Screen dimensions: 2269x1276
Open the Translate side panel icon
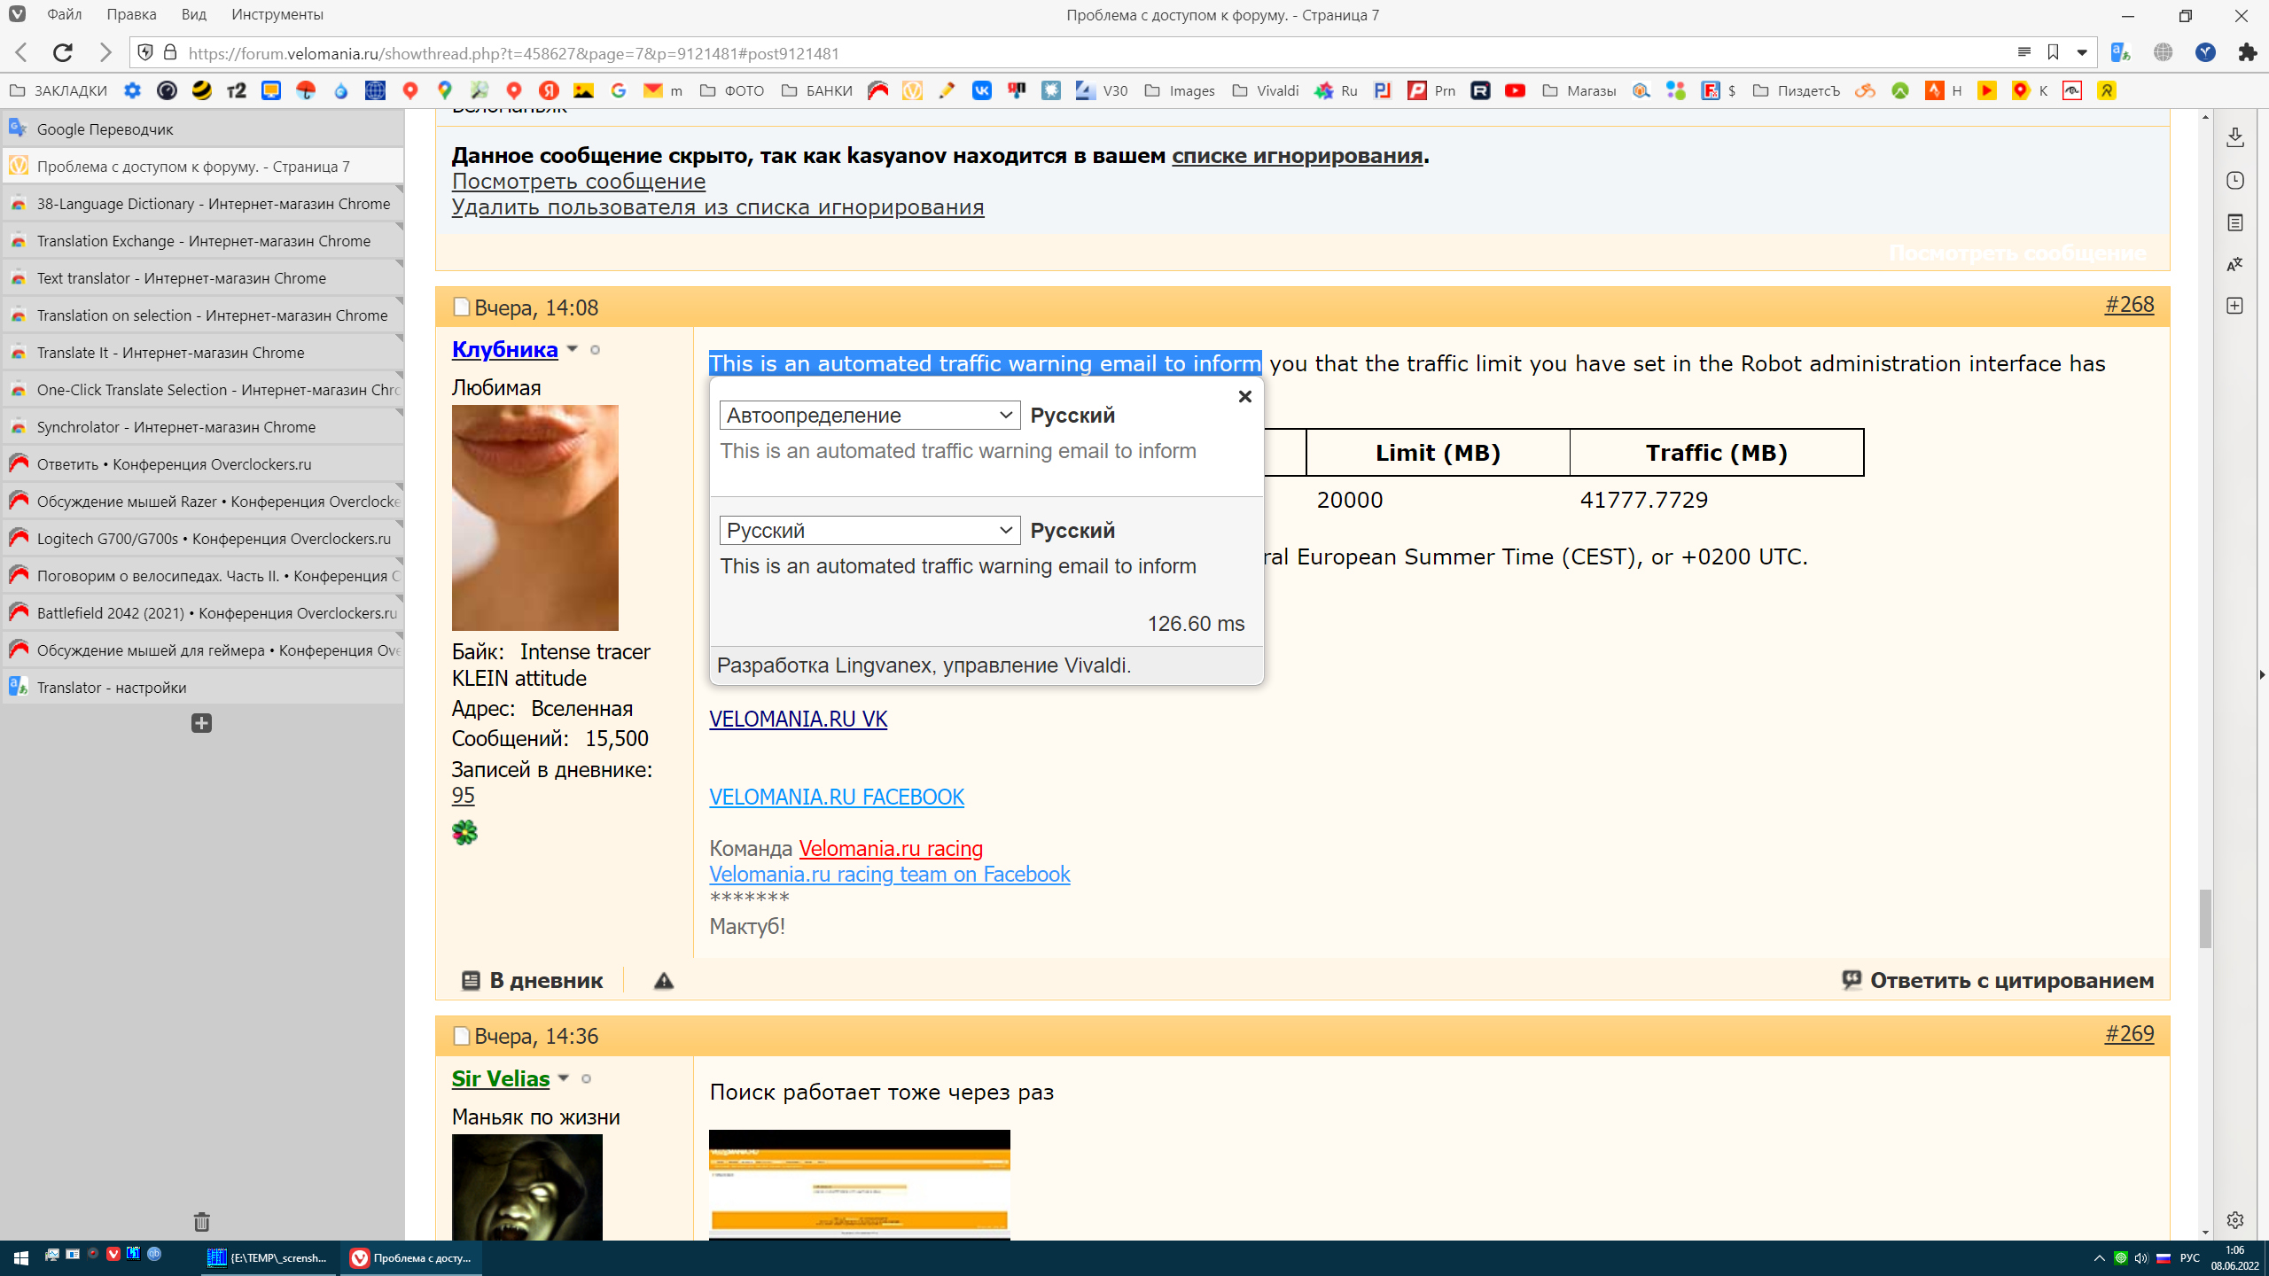(x=2234, y=264)
